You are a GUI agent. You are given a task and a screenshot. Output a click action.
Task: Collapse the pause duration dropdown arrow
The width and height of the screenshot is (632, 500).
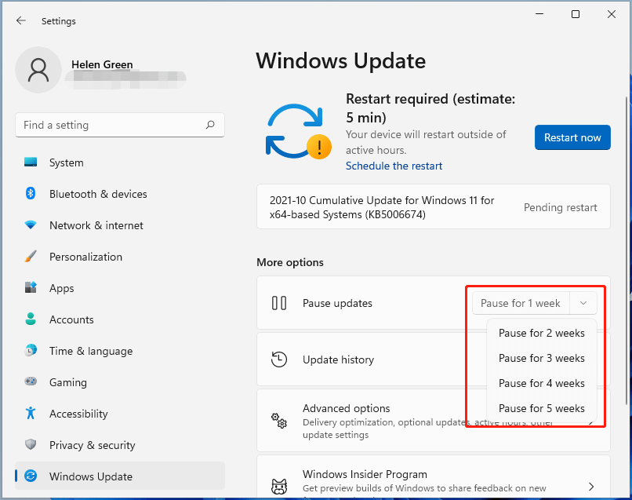pyautogui.click(x=583, y=303)
